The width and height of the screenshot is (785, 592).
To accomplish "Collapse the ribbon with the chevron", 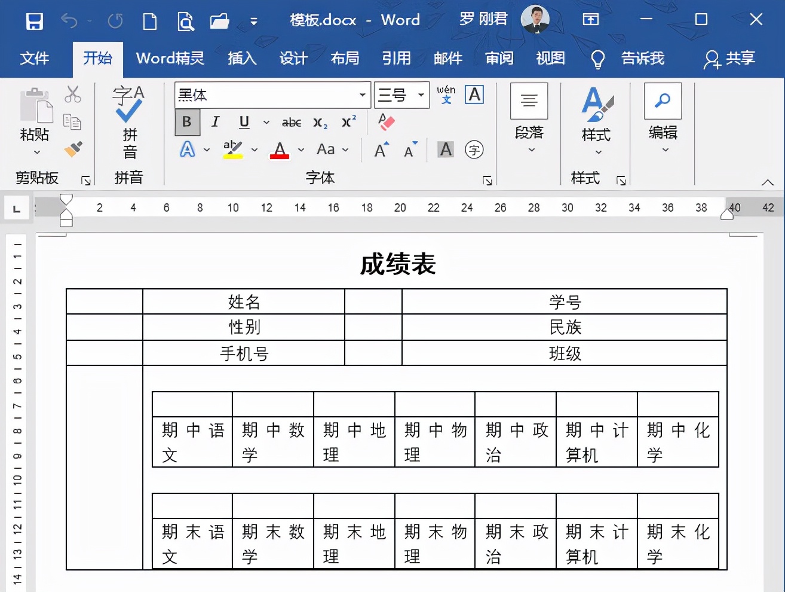I will coord(768,182).
